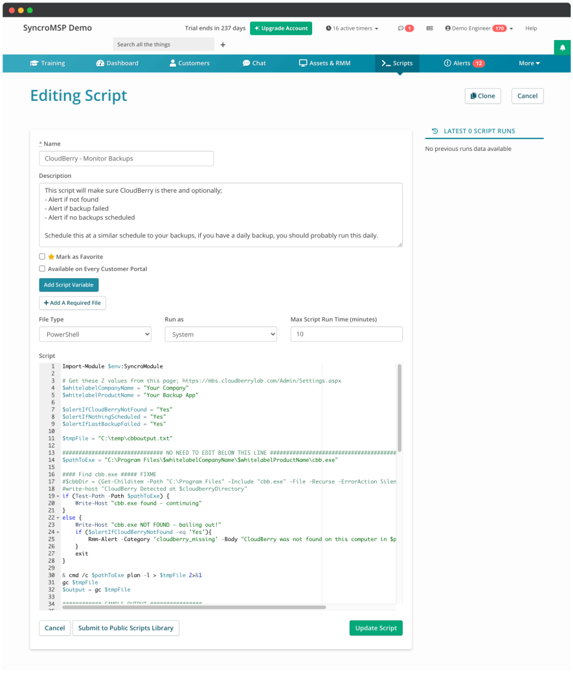Click the Assets & RMM monitor icon
The image size is (573, 673).
pyautogui.click(x=303, y=63)
